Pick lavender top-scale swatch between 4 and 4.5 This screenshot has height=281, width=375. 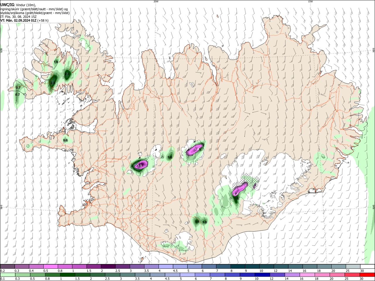[166, 267]
